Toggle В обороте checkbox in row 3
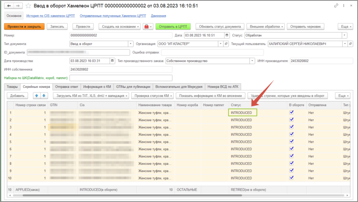This screenshot has width=358, height=202. pyautogui.click(x=291, y=127)
